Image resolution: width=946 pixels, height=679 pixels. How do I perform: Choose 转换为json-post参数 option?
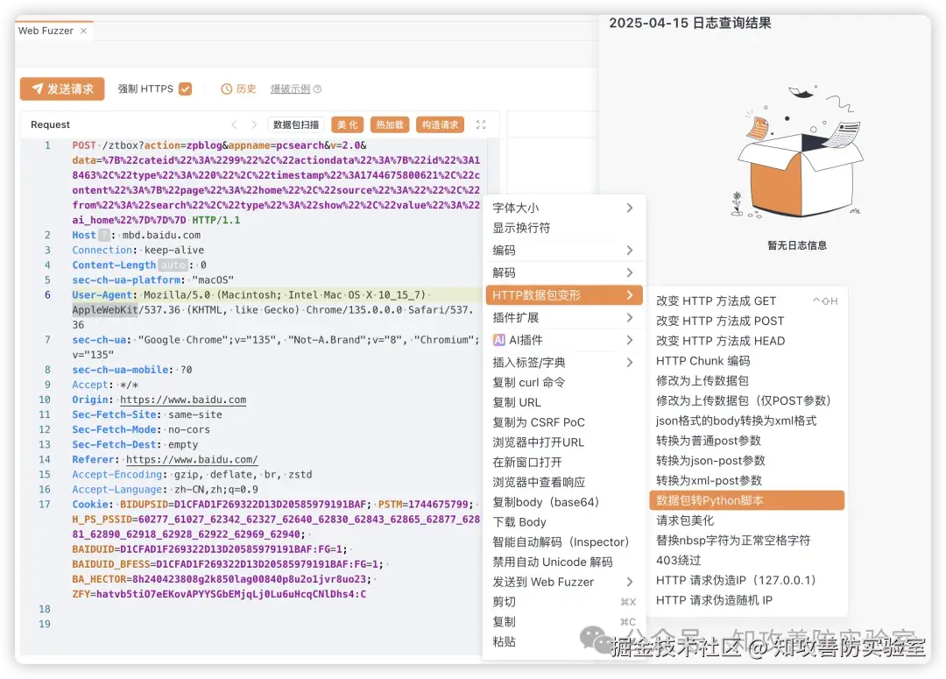pyautogui.click(x=747, y=460)
